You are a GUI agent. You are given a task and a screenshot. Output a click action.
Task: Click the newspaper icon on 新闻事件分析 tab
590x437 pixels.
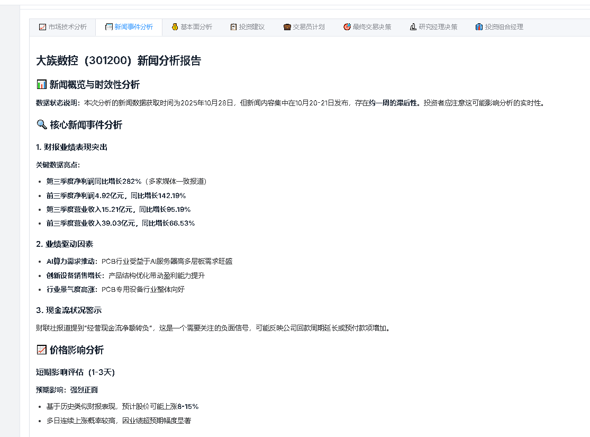coord(109,27)
